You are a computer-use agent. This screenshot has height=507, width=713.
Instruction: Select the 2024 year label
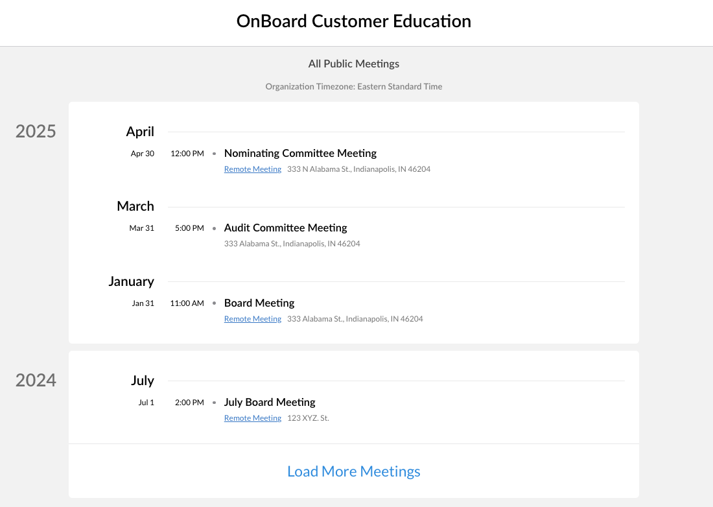coord(36,380)
